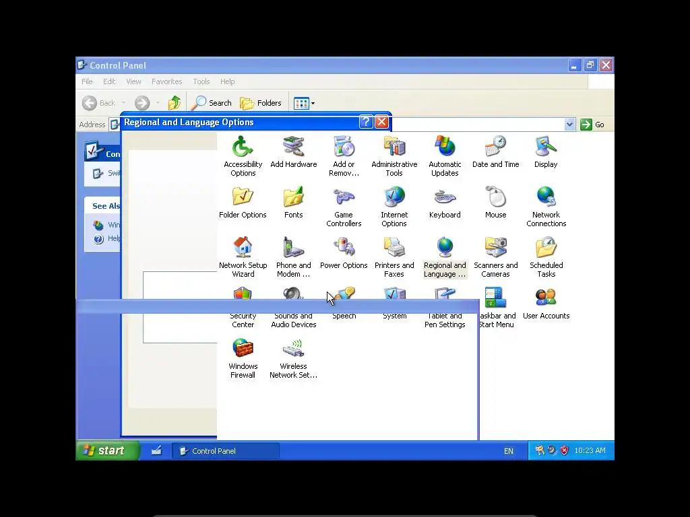690x517 pixels.
Task: Launch Add or Remove Programs
Action: (344, 156)
